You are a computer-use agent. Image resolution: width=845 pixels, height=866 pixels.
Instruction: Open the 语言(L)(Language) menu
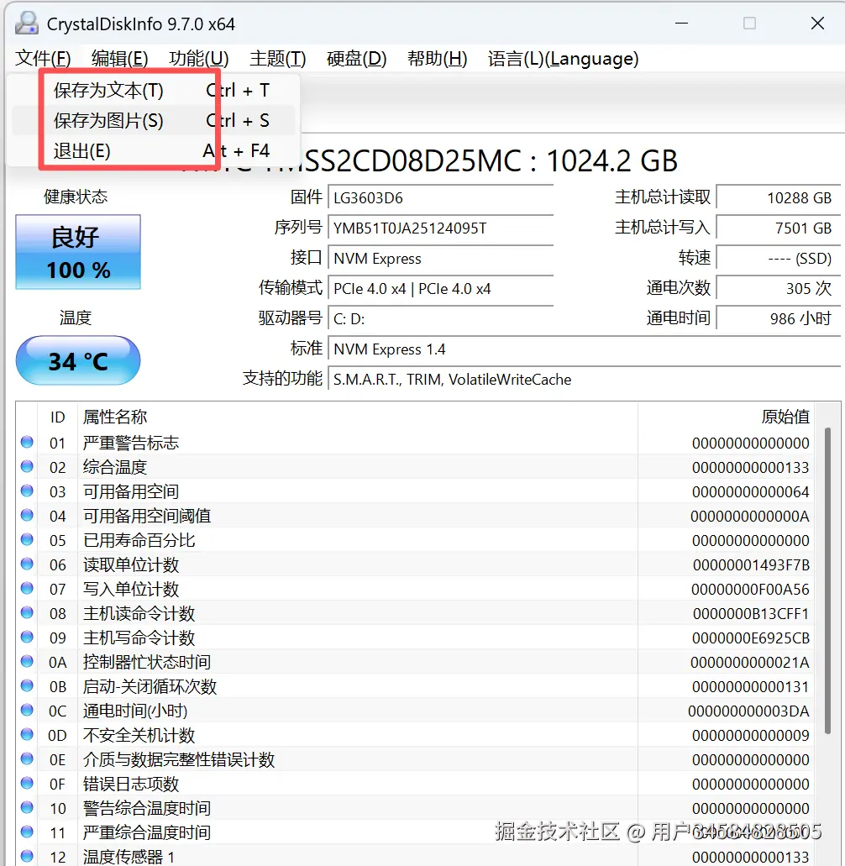pos(564,58)
